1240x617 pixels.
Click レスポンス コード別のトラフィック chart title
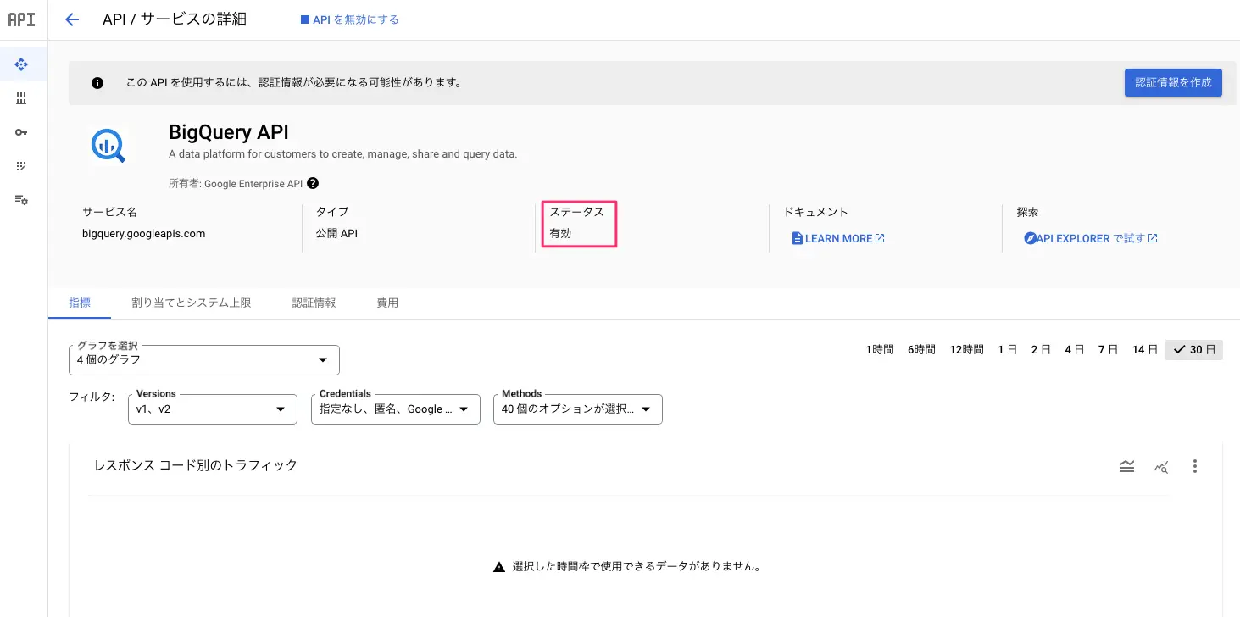tap(196, 465)
